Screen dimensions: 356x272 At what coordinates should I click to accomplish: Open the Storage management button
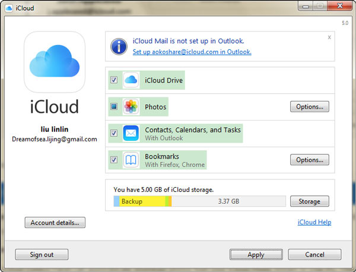click(310, 201)
